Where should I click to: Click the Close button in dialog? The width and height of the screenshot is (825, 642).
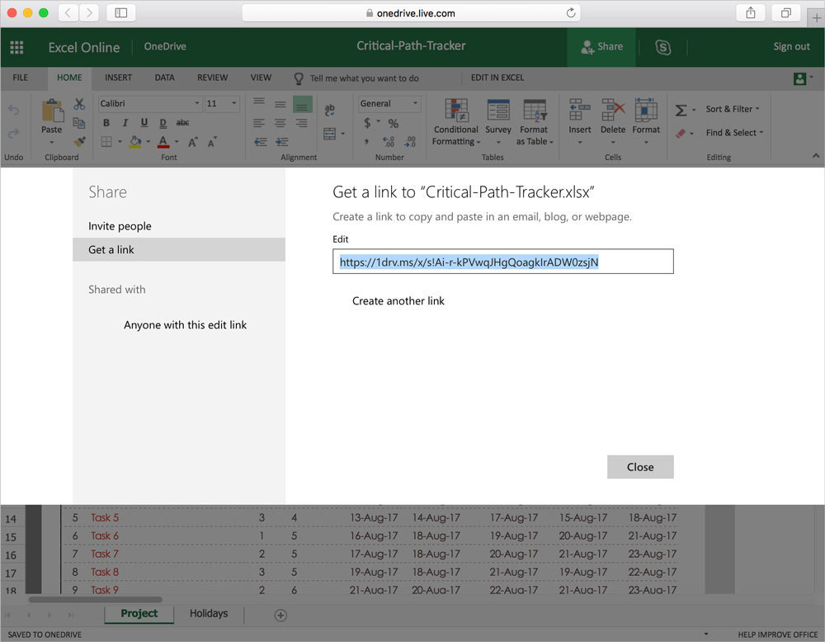point(640,467)
